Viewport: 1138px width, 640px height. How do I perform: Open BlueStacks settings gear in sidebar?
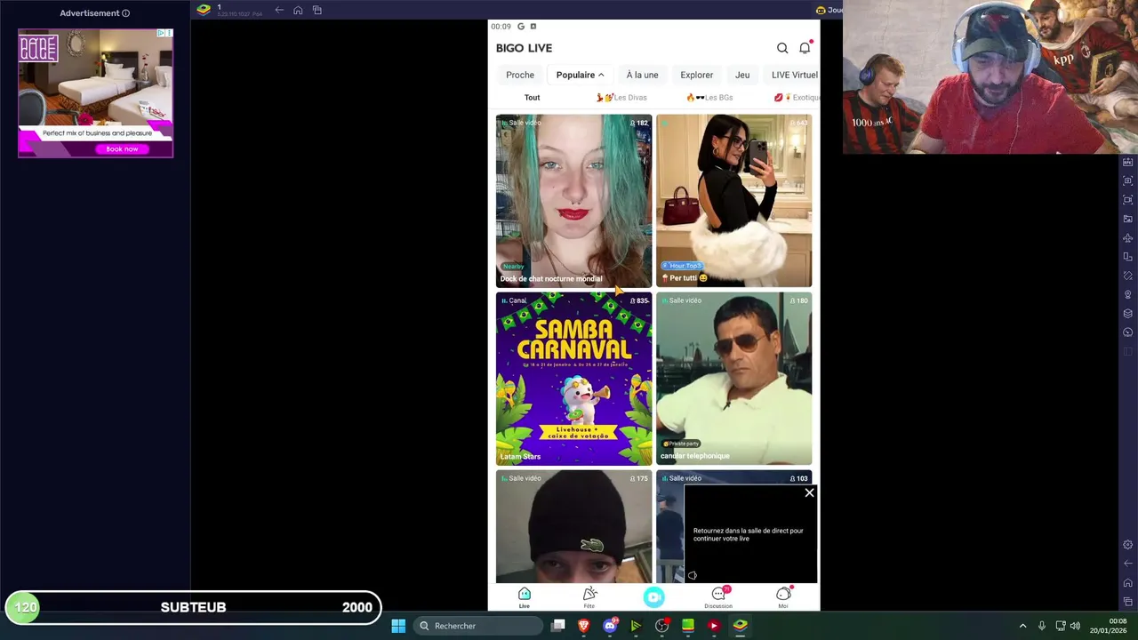(x=1128, y=545)
